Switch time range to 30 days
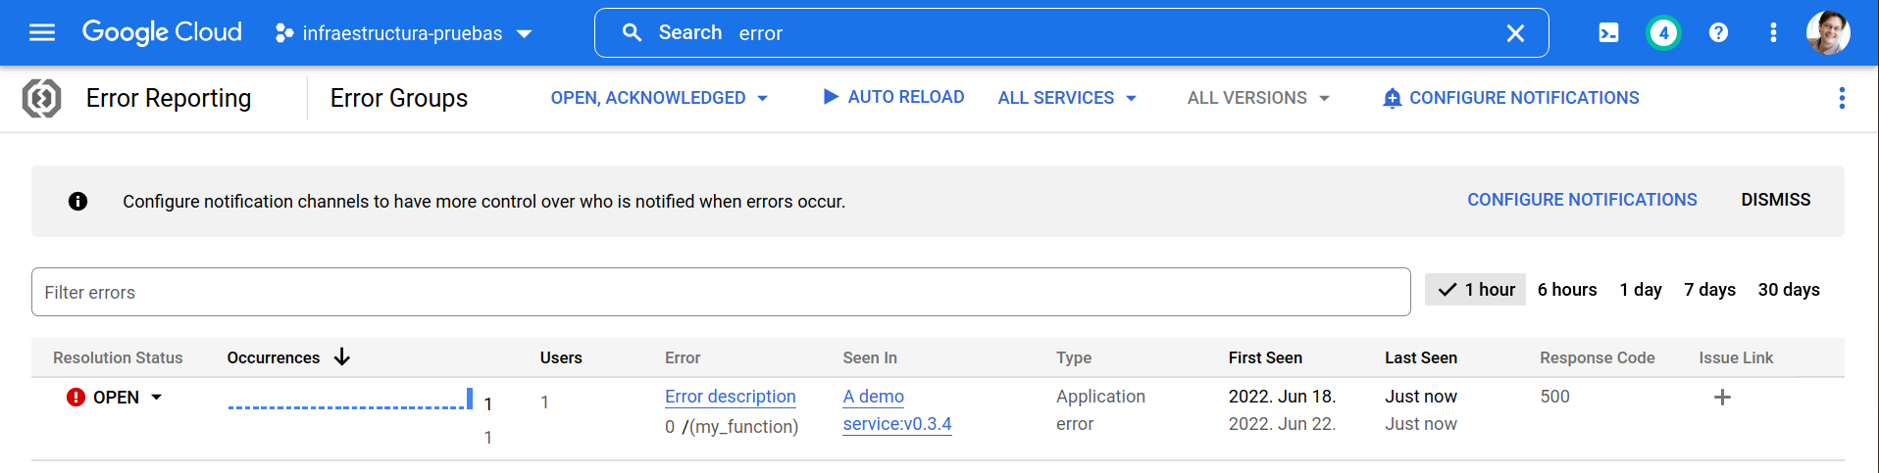The height and width of the screenshot is (473, 1879). coord(1788,290)
